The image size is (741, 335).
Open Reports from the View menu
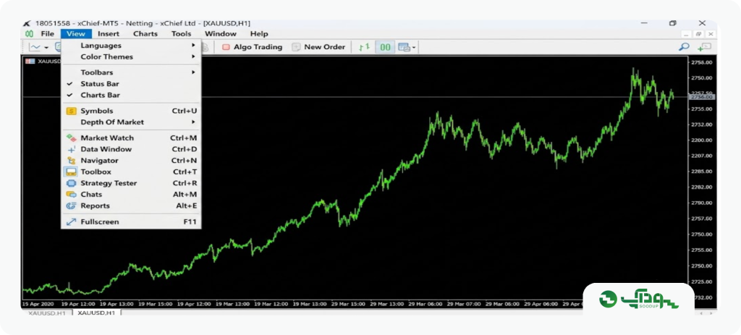[132, 206]
